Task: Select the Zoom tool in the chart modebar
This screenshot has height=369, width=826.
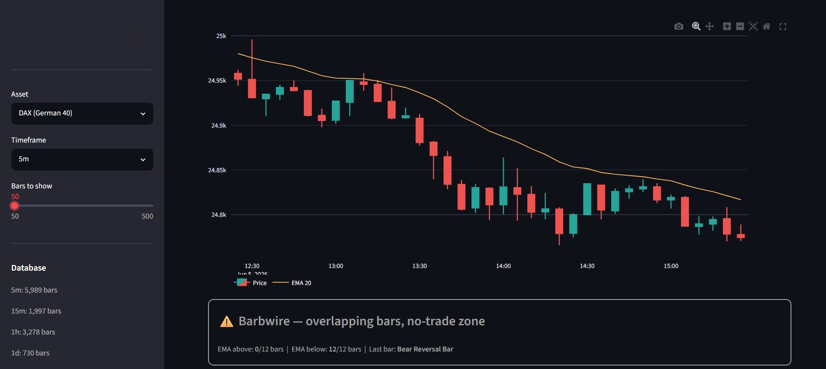Action: click(x=696, y=26)
